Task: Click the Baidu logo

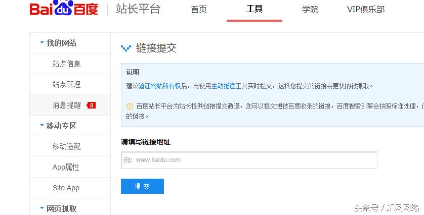Action: click(x=64, y=8)
